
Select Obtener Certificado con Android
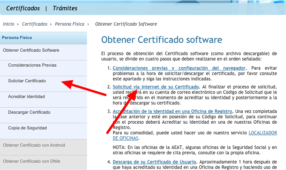[43, 147]
